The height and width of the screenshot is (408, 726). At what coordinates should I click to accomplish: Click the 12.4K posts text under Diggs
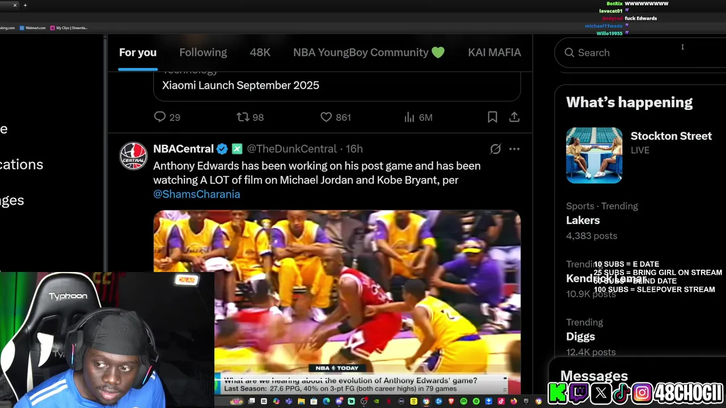[x=590, y=352]
